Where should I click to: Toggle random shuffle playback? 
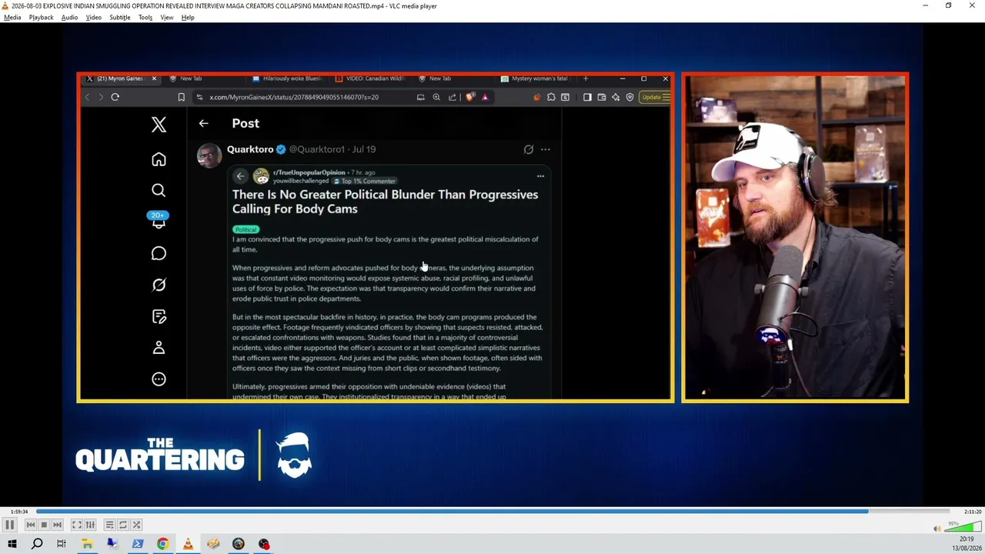[x=136, y=525]
